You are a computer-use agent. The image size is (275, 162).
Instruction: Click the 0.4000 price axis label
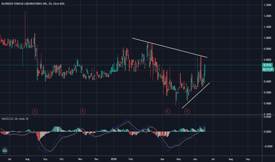[267, 103]
